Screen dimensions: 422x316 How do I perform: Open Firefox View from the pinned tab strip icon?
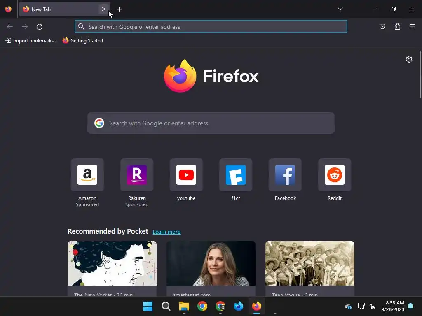point(8,9)
